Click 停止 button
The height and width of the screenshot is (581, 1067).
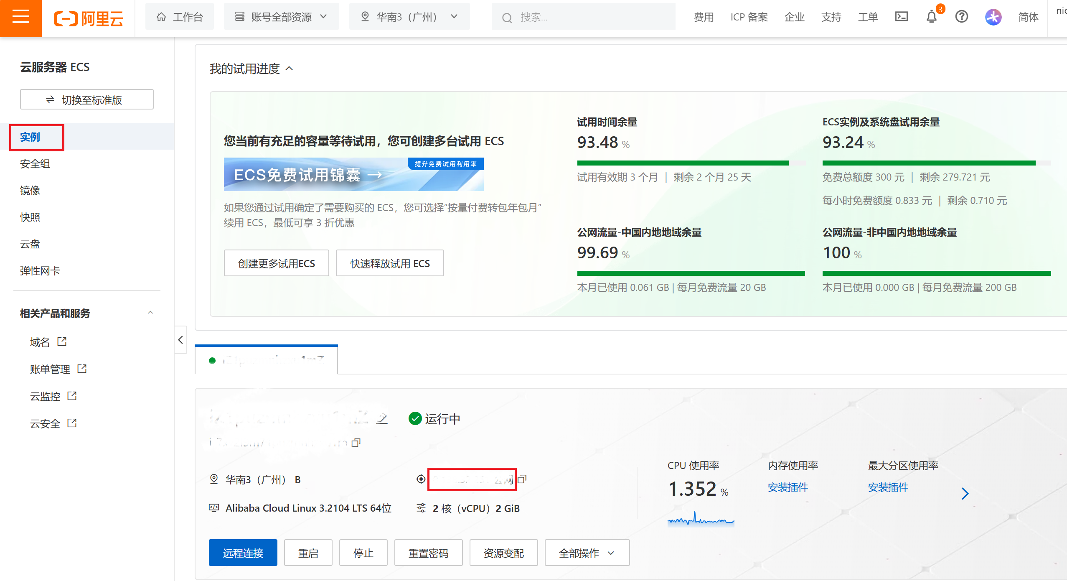363,553
